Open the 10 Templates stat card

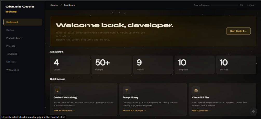point(195,65)
